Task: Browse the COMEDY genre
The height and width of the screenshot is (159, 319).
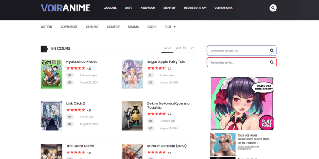Action: point(113,27)
